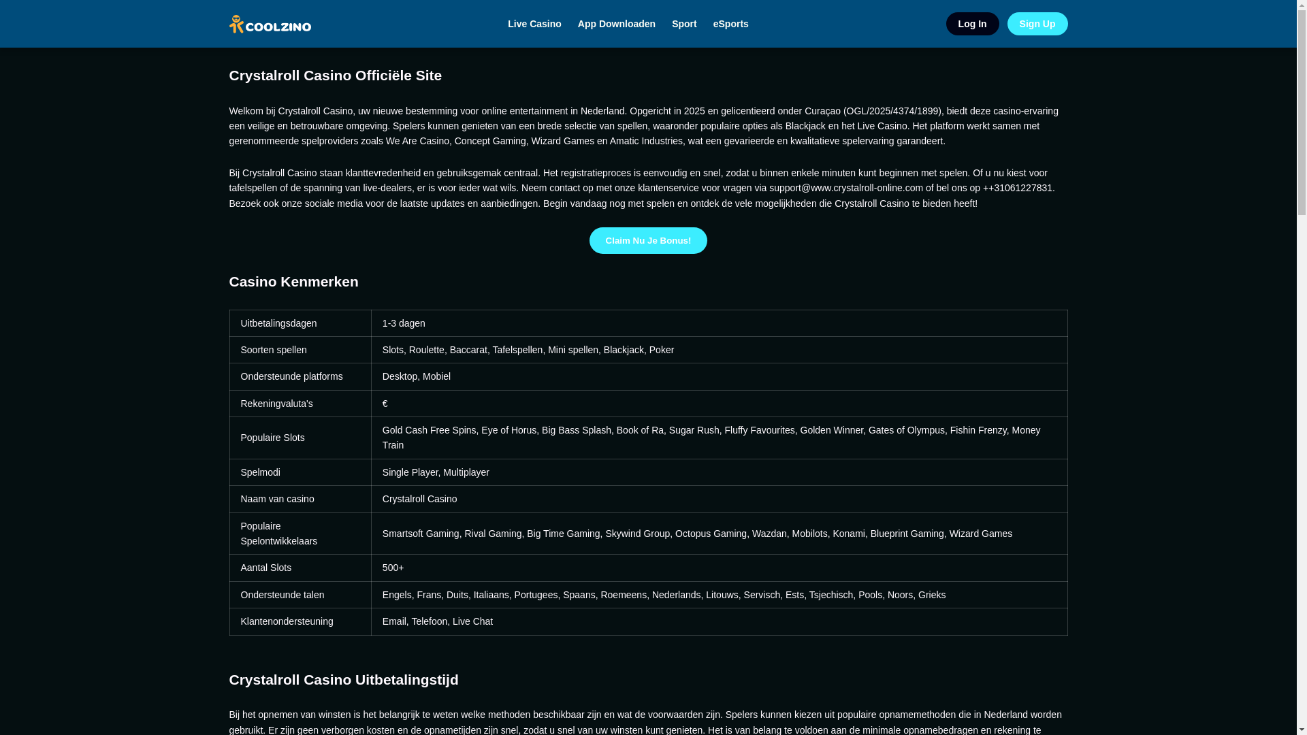Click the Coolzino logo

coord(270,24)
